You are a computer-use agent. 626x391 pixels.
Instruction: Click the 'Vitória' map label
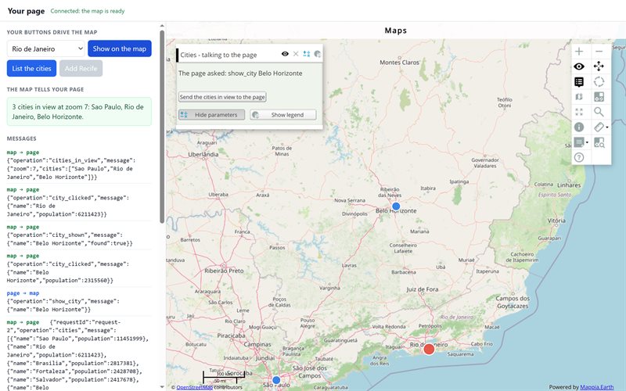(x=556, y=221)
